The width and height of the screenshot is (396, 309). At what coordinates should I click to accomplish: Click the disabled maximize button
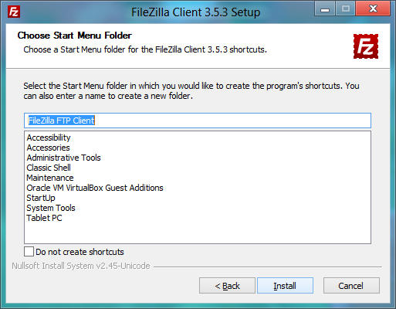pyautogui.click(x=345, y=8)
